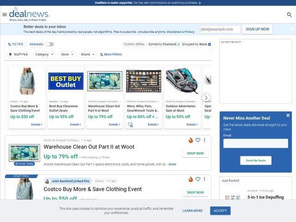Click tool set carousel thumbnail
This screenshot has width=296, height=222.
(144, 81)
